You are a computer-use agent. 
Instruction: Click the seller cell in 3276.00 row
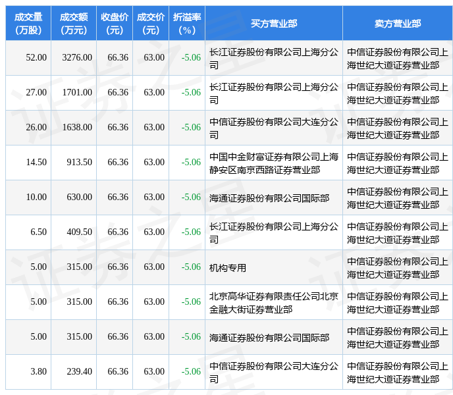coord(398,59)
